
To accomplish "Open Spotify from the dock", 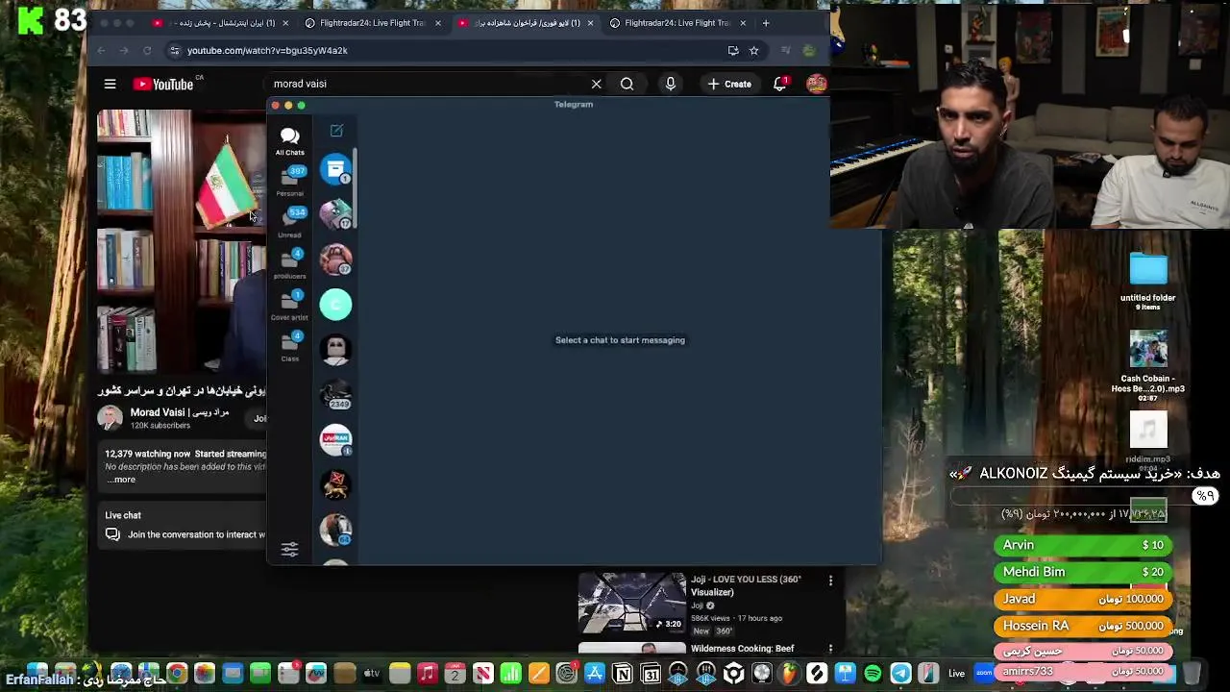I will 873,674.
